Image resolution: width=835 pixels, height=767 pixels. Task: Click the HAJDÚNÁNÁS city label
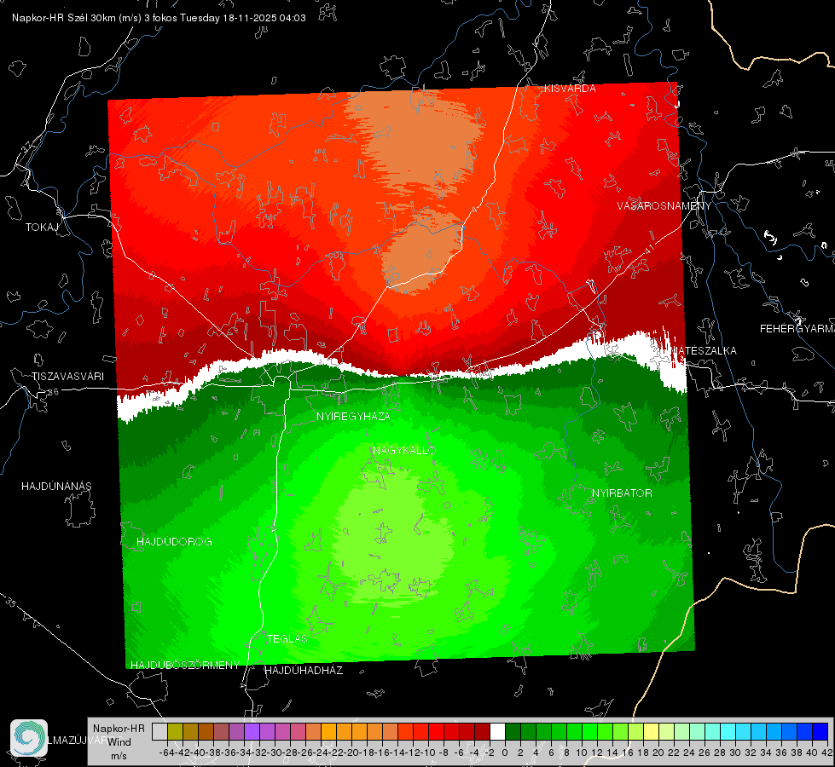point(56,486)
